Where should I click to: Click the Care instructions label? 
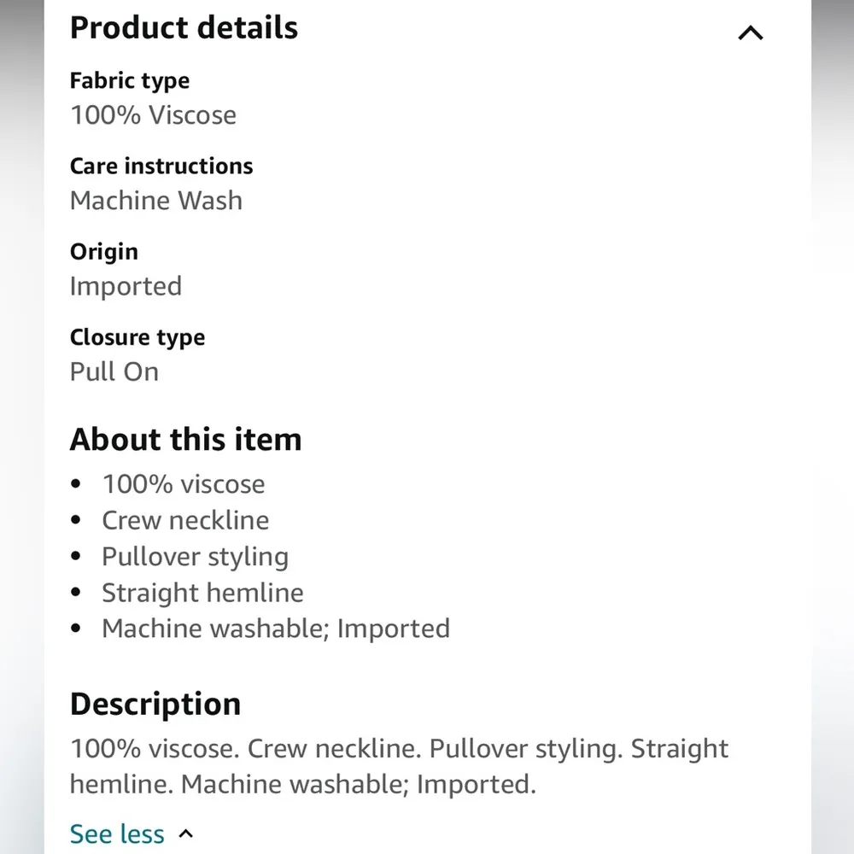click(161, 166)
